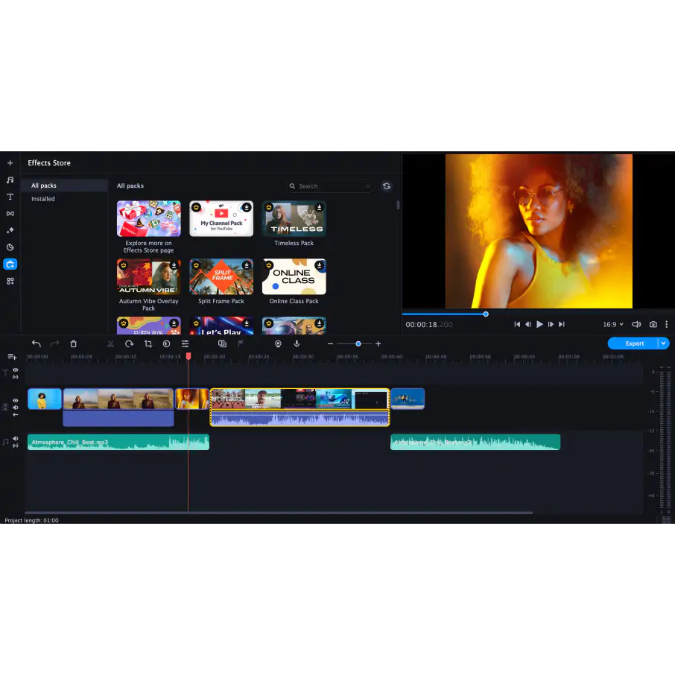This screenshot has height=675, width=675.
Task: Toggle eye visibility of the main video track
Action: (x=16, y=400)
